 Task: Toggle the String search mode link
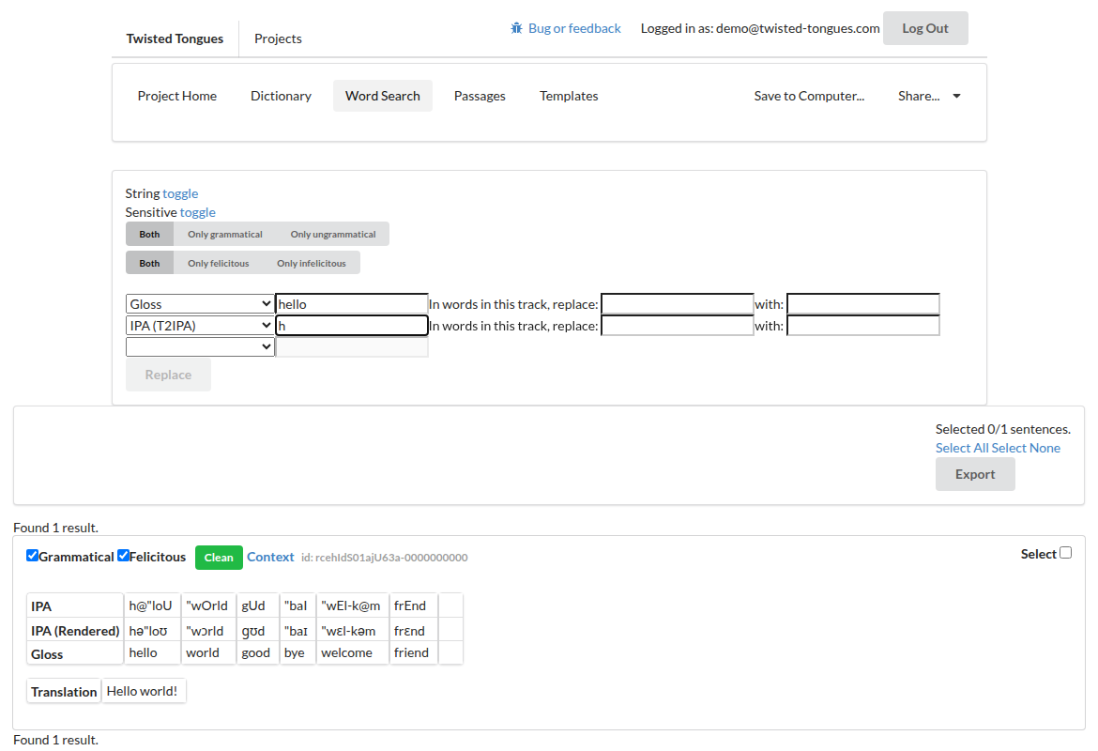click(x=180, y=193)
